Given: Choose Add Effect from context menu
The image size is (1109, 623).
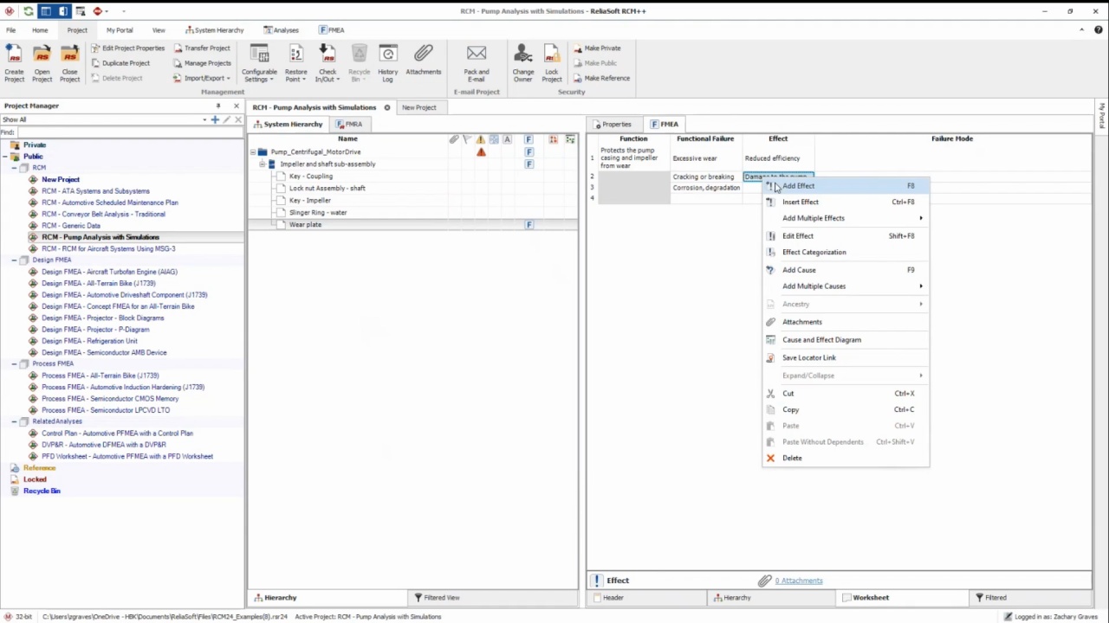Looking at the screenshot, I should [x=845, y=186].
